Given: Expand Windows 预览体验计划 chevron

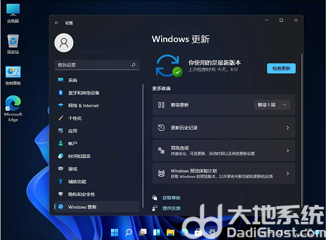Looking at the screenshot, I should pos(288,174).
